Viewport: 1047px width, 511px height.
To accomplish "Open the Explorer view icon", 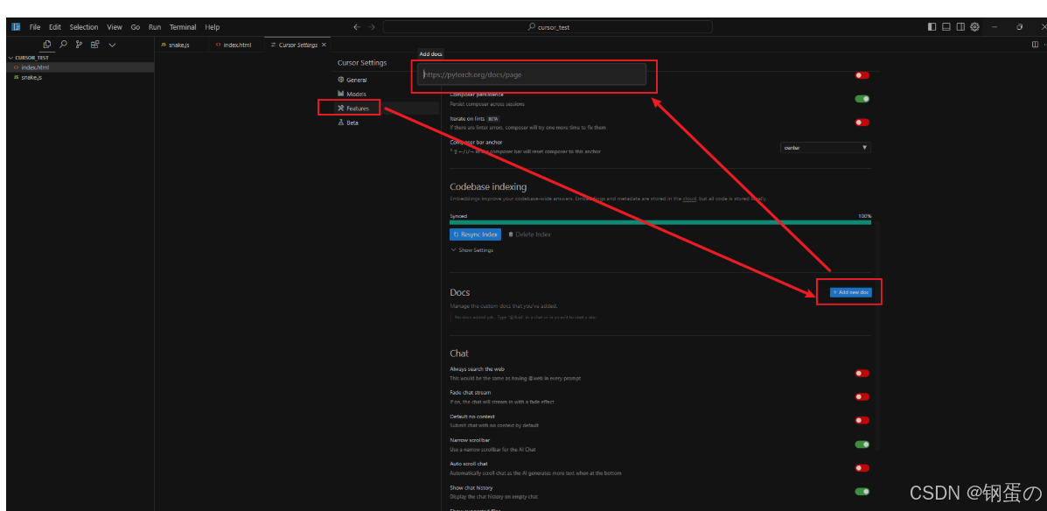I will [x=47, y=45].
